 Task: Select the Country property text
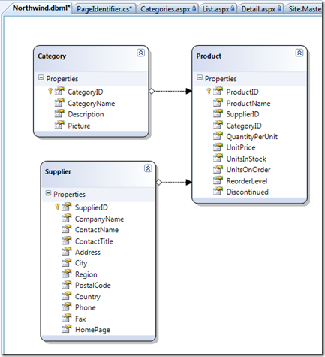point(88,297)
